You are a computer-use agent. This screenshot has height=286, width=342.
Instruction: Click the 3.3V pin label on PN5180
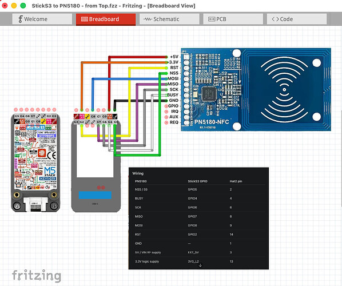click(x=174, y=62)
